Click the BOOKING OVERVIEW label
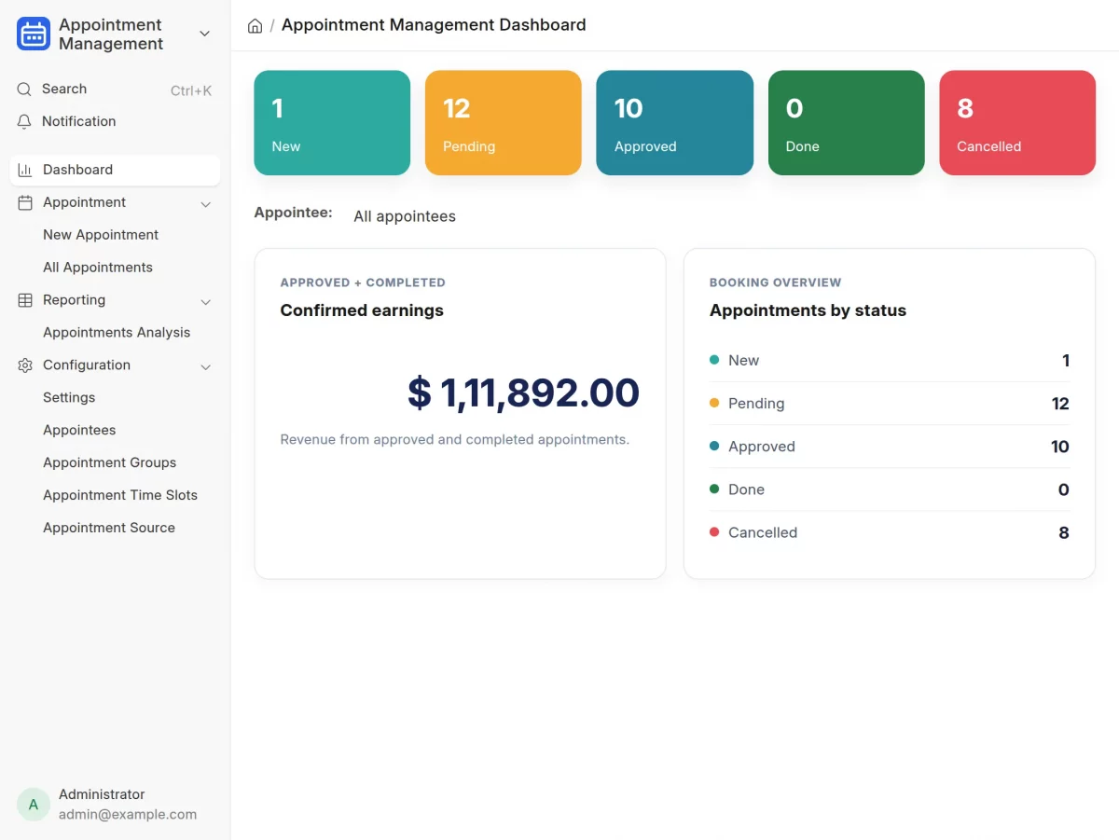Viewport: 1119px width, 840px height. pos(776,282)
